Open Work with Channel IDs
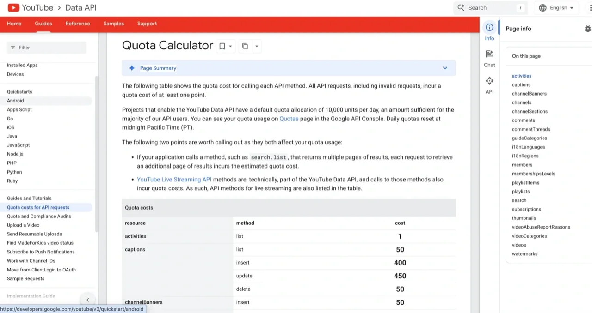Viewport: 592px width, 313px height. point(31,261)
